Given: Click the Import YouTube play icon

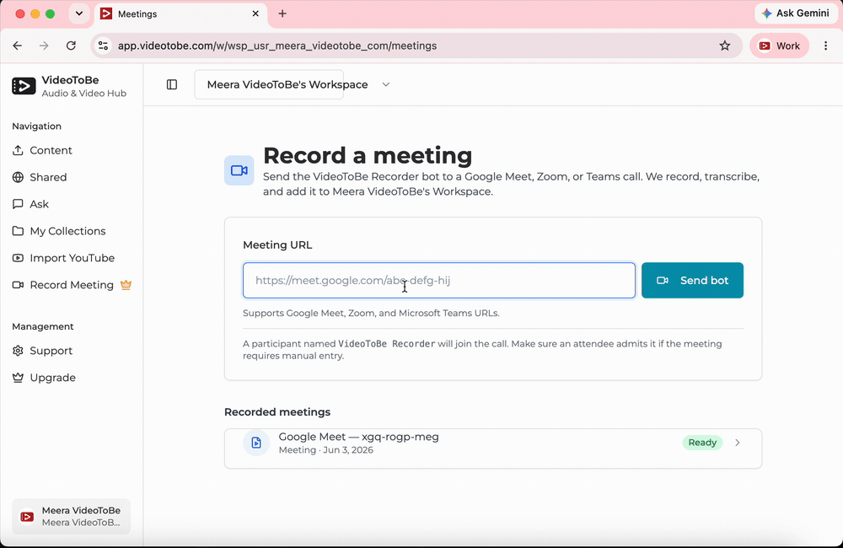Looking at the screenshot, I should pos(18,258).
